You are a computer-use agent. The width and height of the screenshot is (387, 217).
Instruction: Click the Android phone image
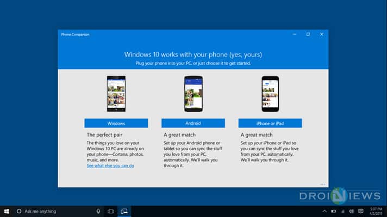click(x=193, y=94)
